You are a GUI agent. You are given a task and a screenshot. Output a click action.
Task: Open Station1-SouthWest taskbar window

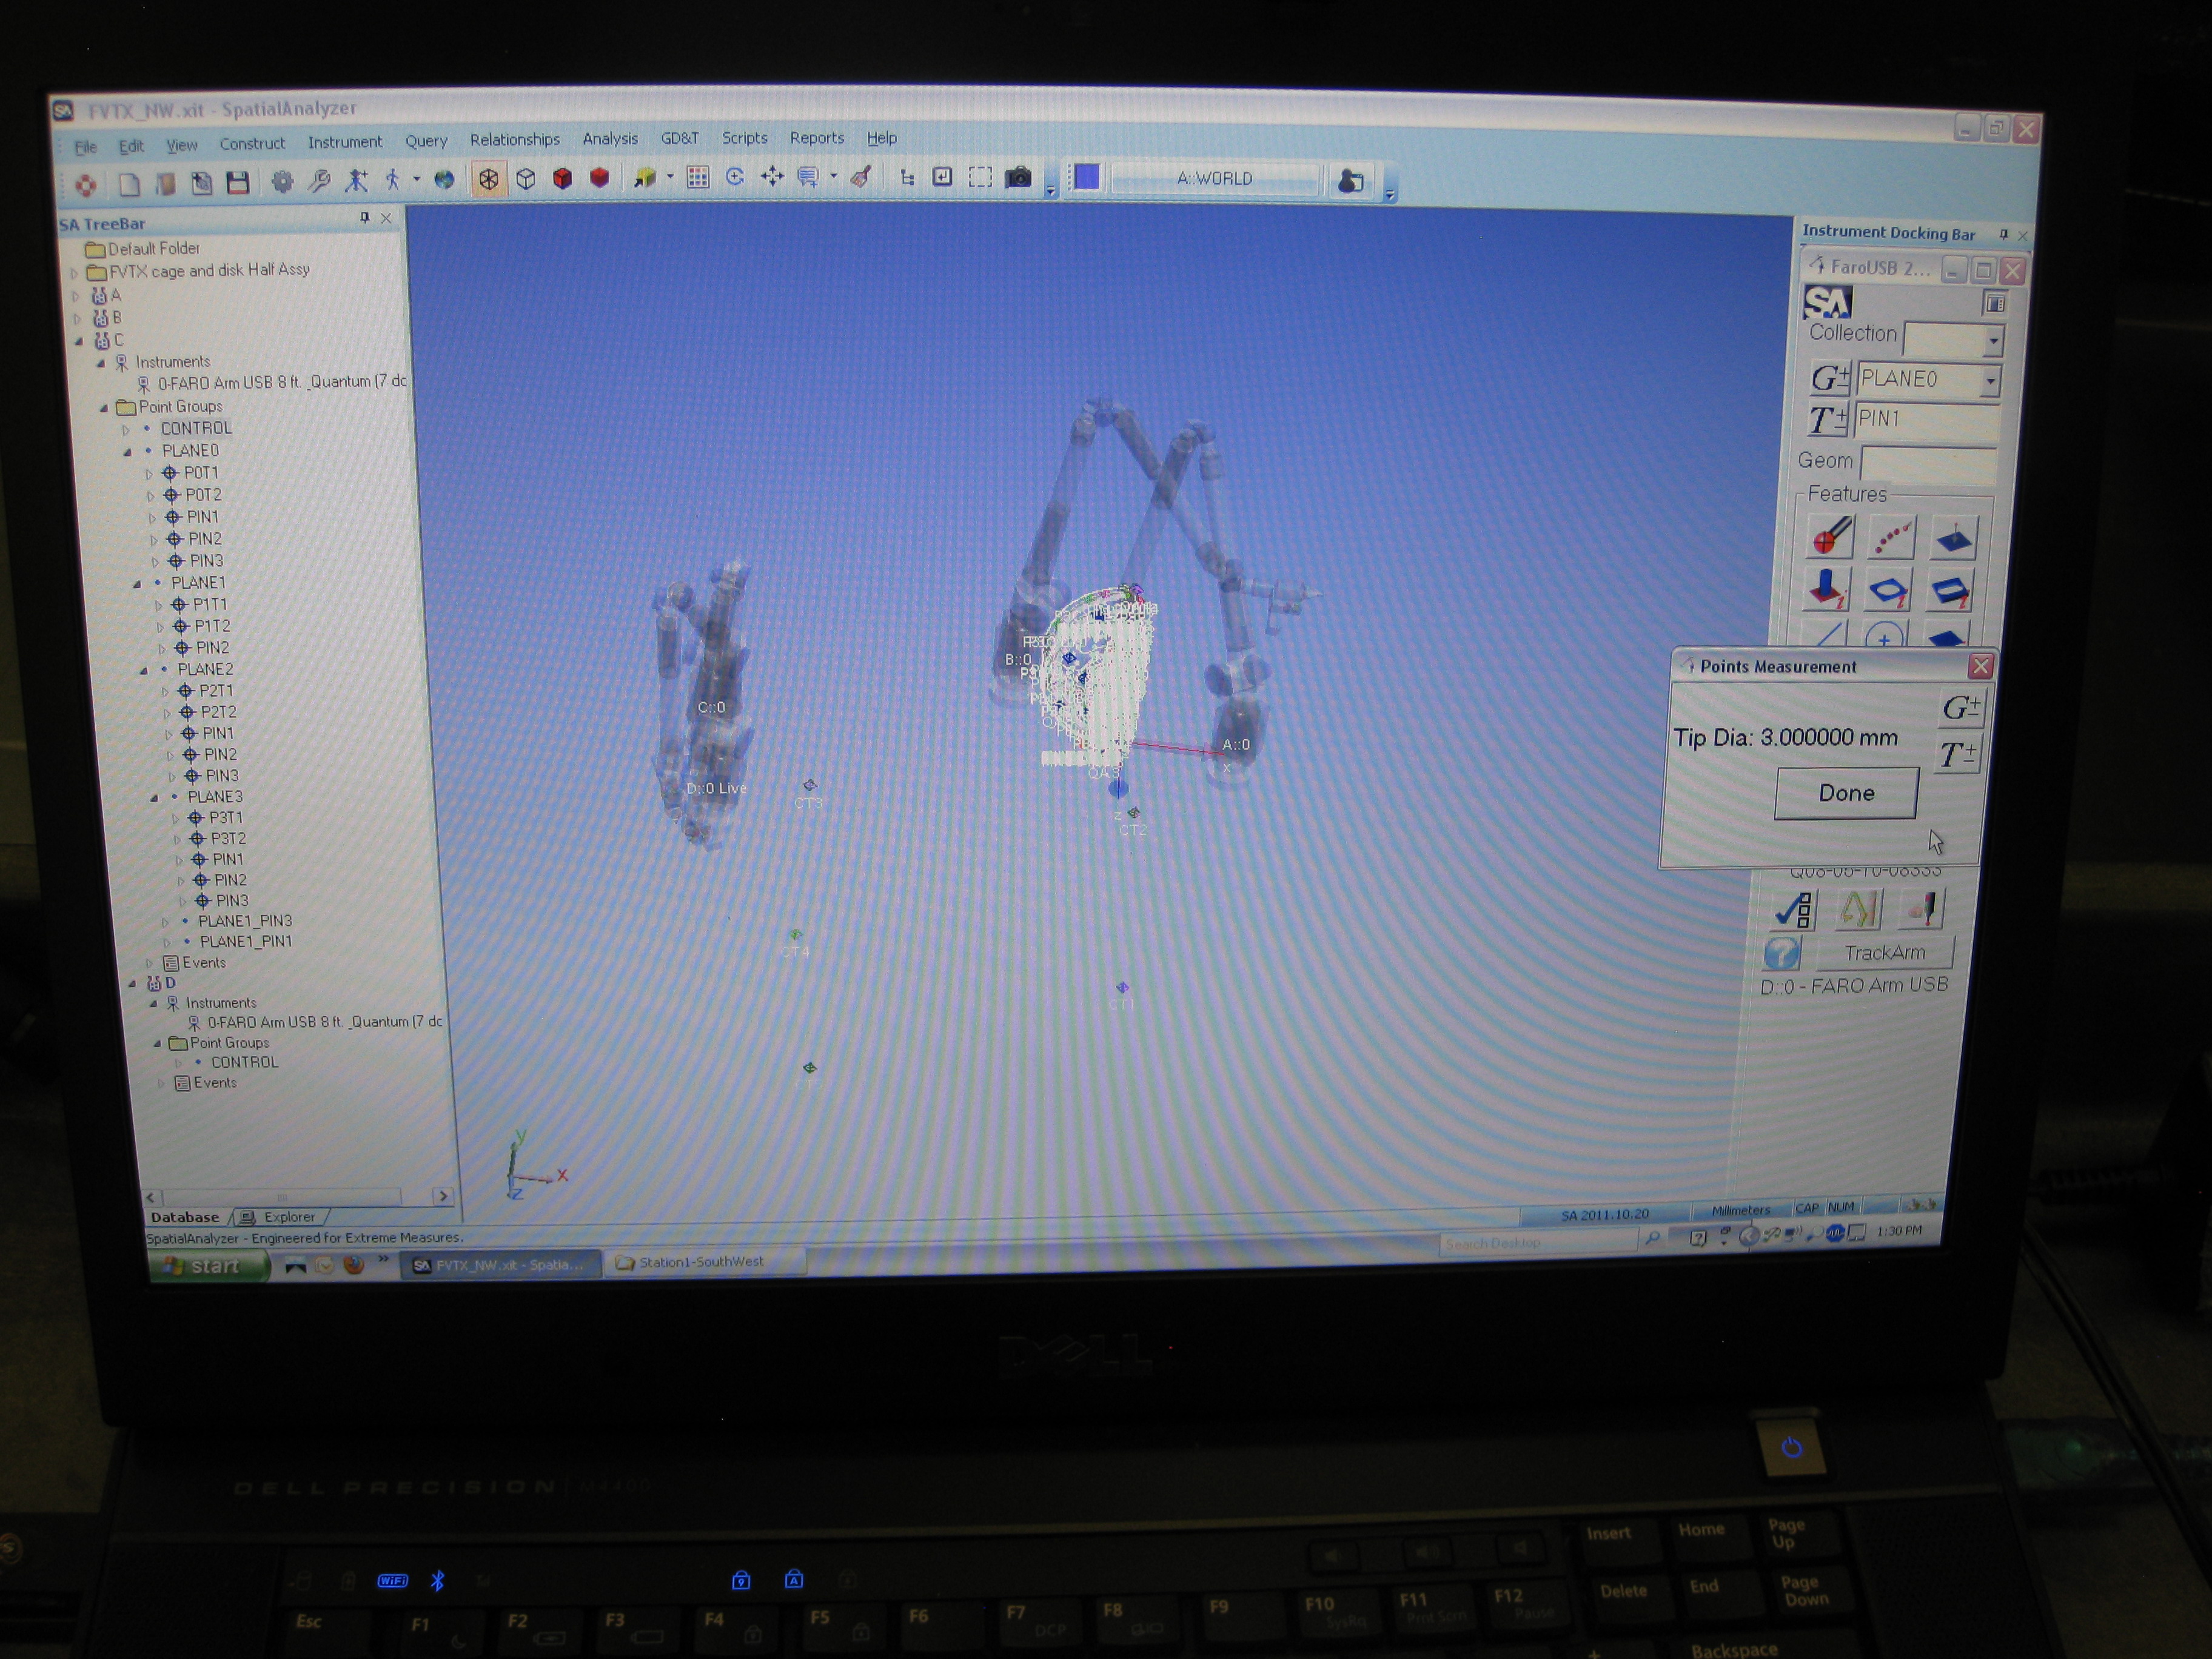point(706,1262)
